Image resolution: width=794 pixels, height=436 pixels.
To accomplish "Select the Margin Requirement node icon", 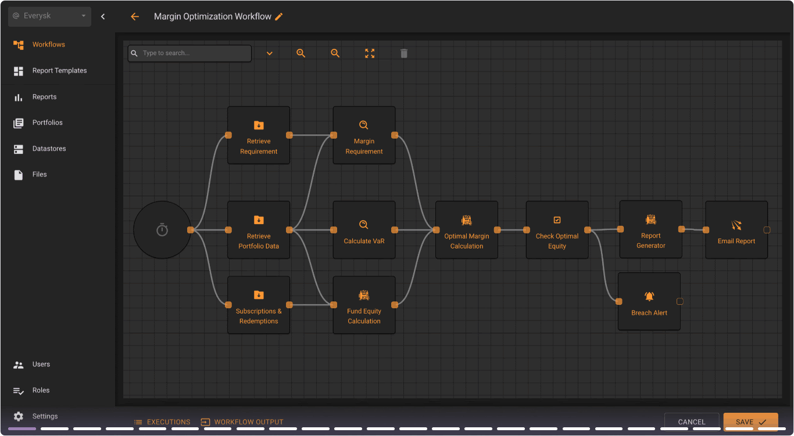I will pyautogui.click(x=364, y=125).
